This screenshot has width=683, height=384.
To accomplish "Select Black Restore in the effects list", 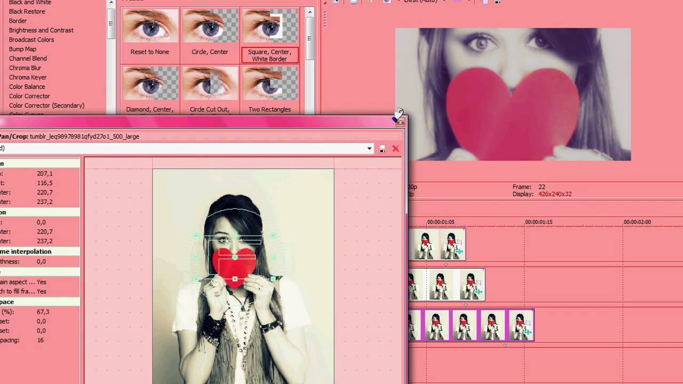I will [27, 12].
